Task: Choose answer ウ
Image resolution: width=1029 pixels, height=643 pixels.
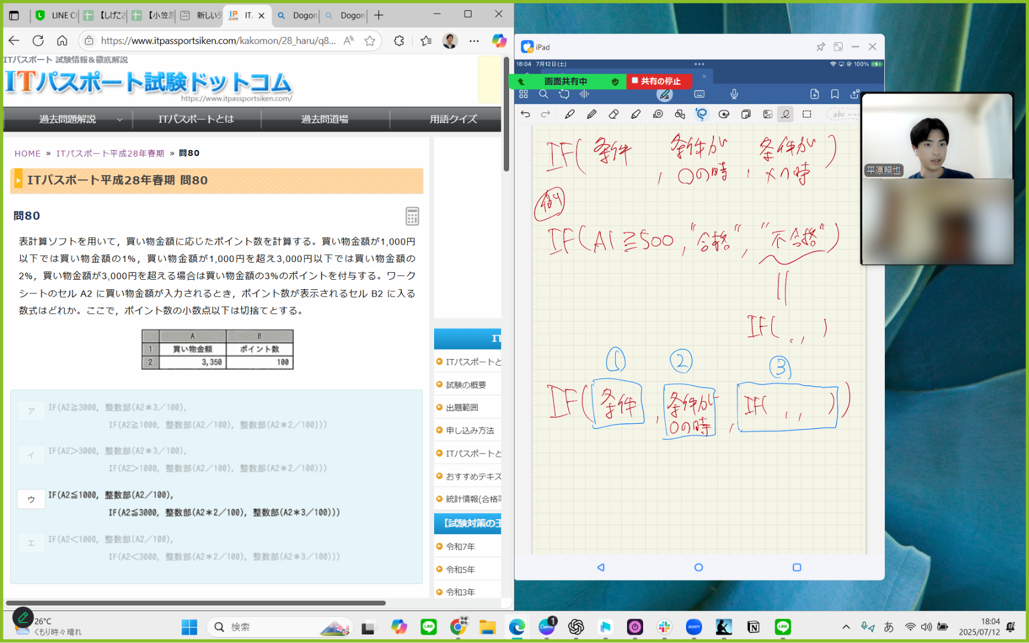Action: 31,499
